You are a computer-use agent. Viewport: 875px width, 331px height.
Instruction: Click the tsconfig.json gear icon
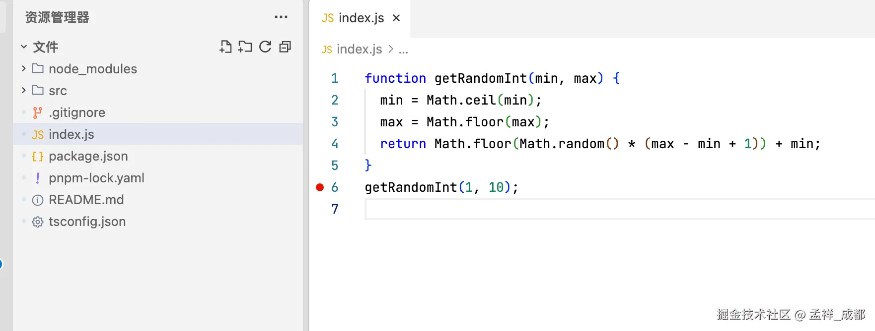point(38,222)
